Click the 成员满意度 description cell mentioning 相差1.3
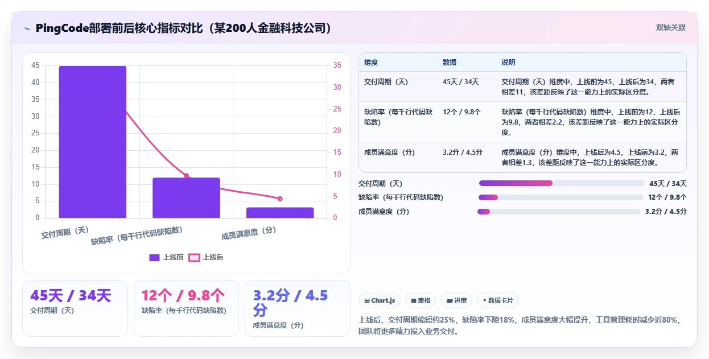This screenshot has height=359, width=709. [590, 157]
